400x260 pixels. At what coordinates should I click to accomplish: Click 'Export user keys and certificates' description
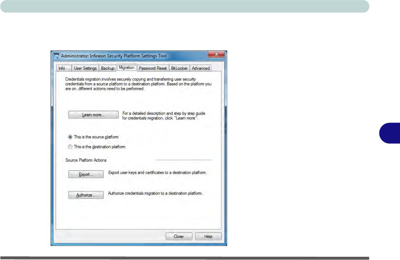click(158, 173)
